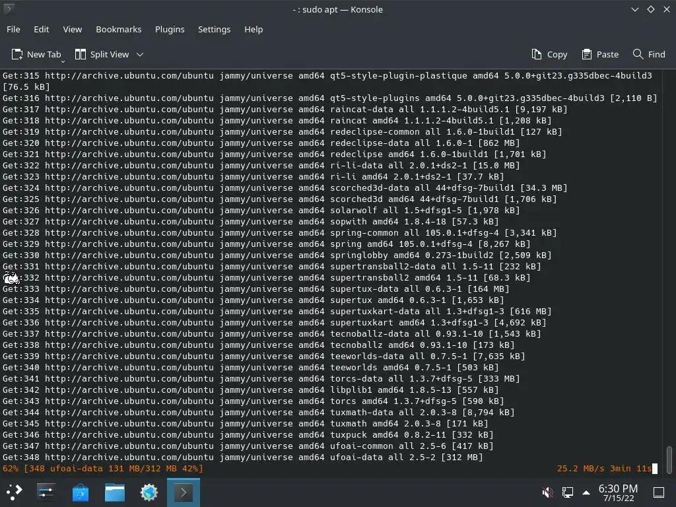Minimize the Konsole window

tap(634, 9)
